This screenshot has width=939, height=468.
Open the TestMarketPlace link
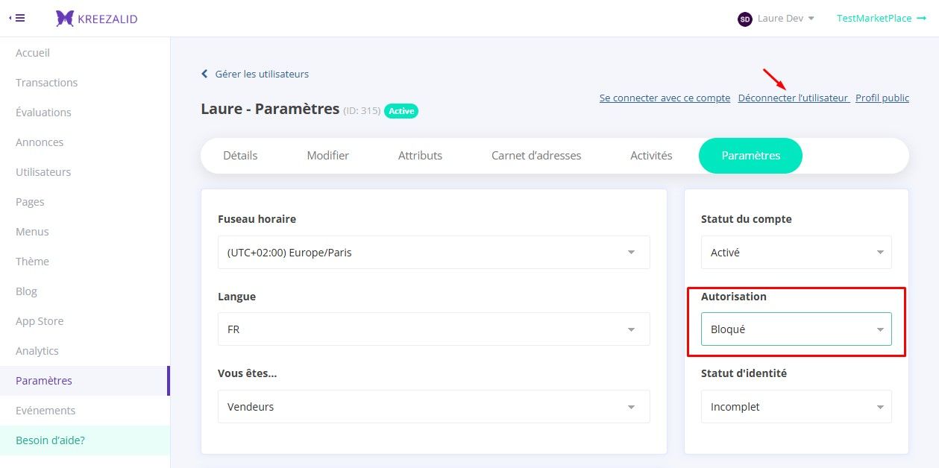874,19
